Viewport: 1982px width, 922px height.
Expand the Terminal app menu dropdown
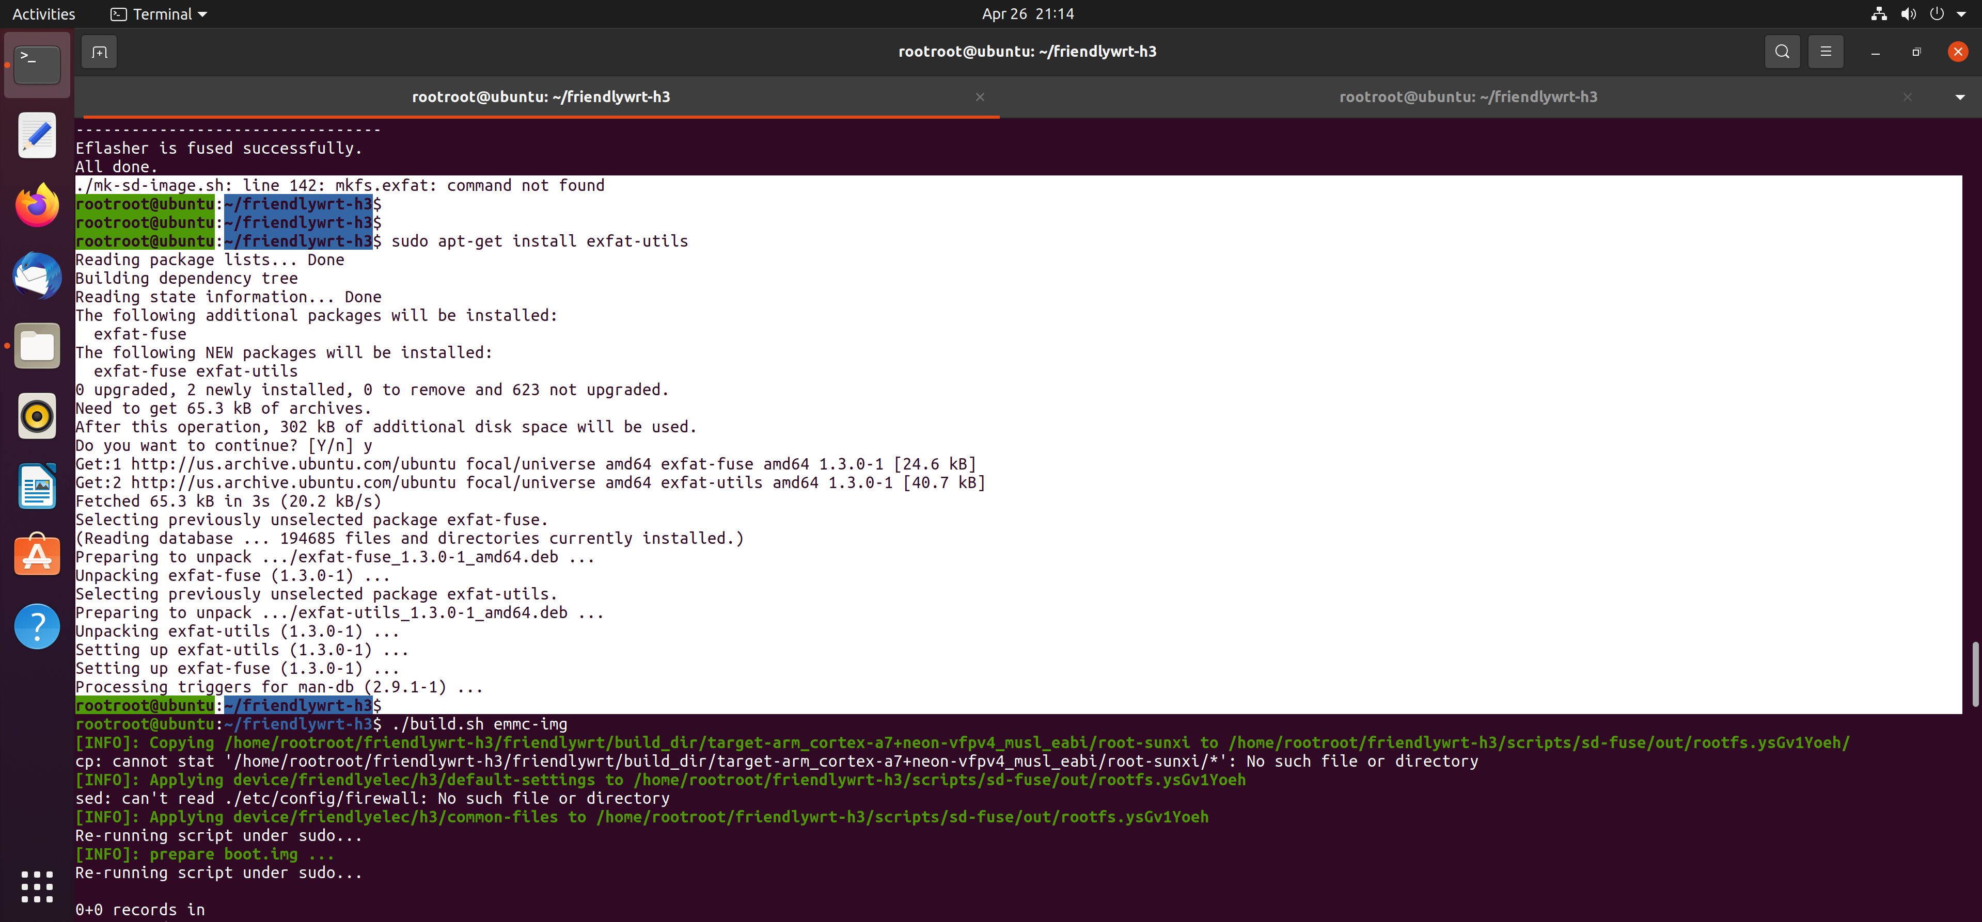[x=159, y=14]
